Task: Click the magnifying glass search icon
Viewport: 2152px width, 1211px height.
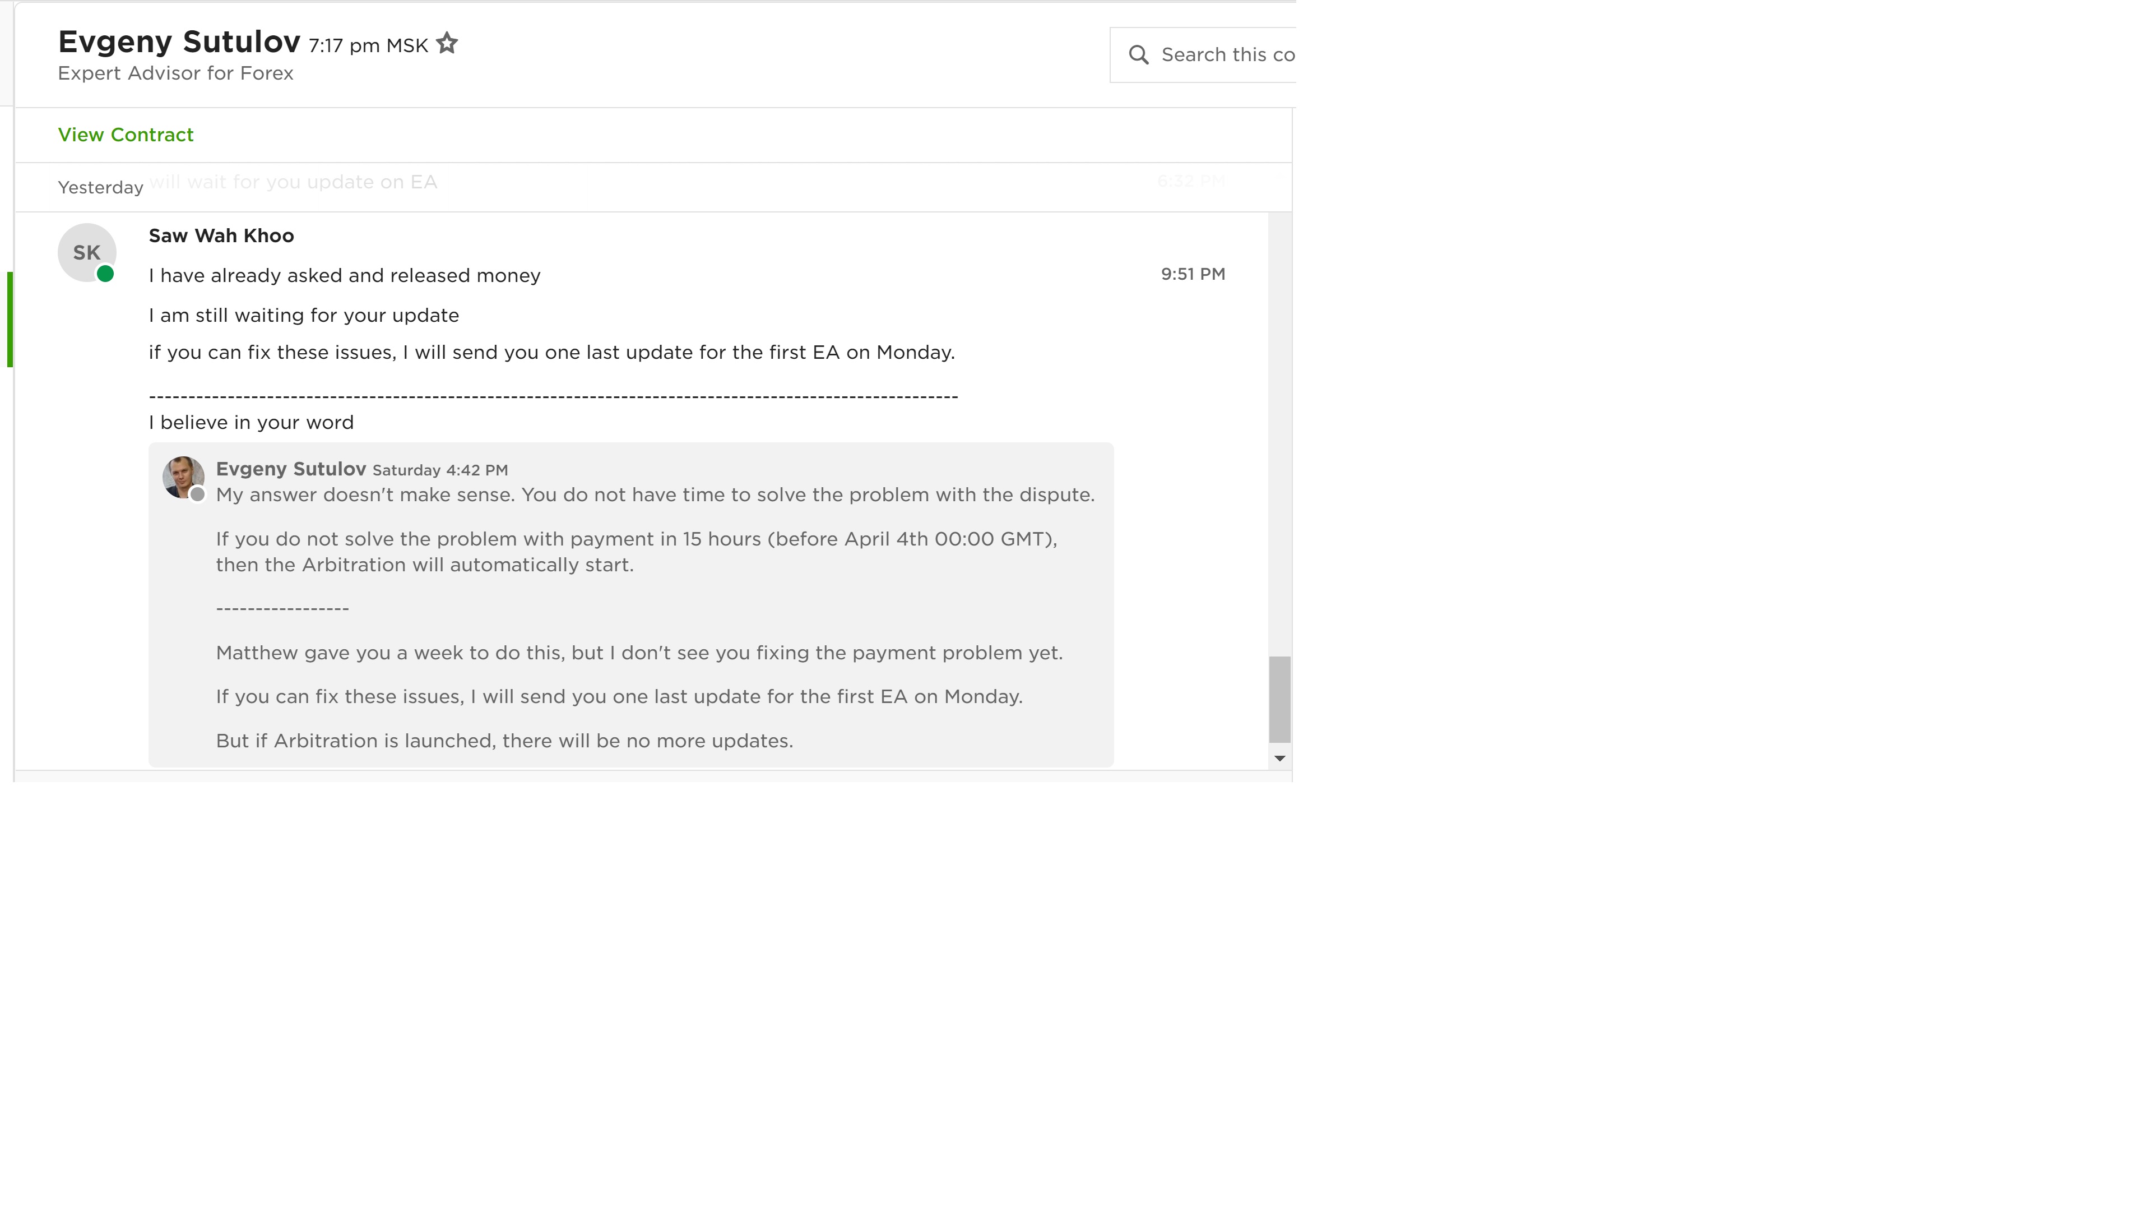Action: point(1139,53)
